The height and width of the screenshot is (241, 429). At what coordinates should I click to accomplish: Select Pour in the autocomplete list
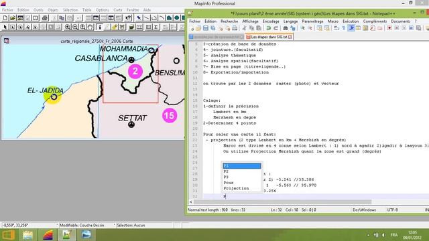(242, 183)
